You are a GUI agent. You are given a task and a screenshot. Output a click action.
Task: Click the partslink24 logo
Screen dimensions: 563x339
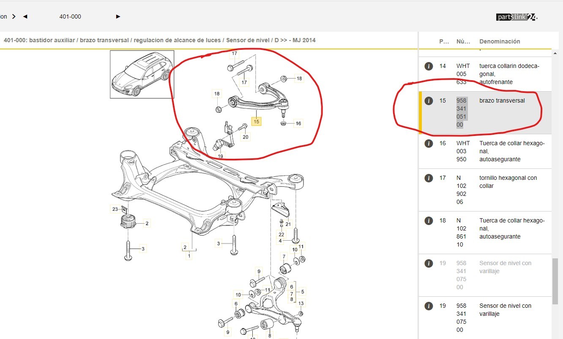517,17
